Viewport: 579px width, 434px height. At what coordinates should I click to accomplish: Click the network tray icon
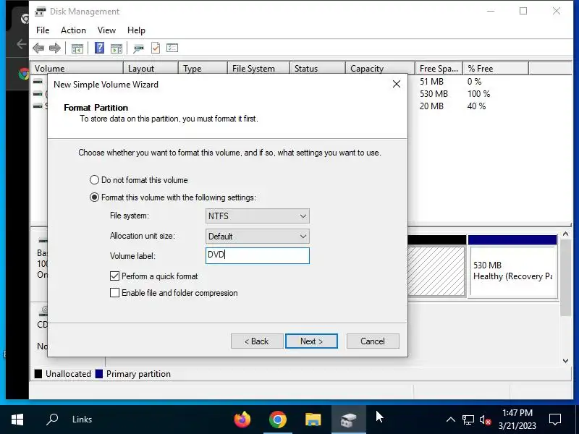coord(468,420)
